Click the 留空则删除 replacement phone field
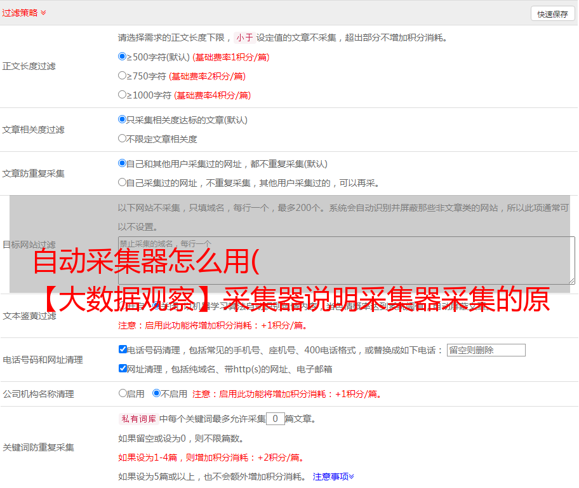579x488 pixels. coord(486,350)
